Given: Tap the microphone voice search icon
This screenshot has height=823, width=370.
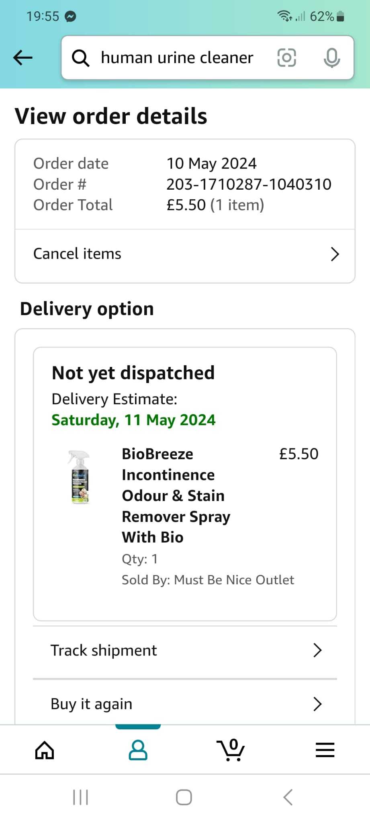Looking at the screenshot, I should 332,58.
